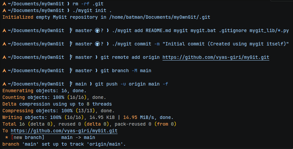This screenshot has width=293, height=149.
Task: Select the 'Initialized empty MyGit repository' output line
Action: (x=106, y=17)
